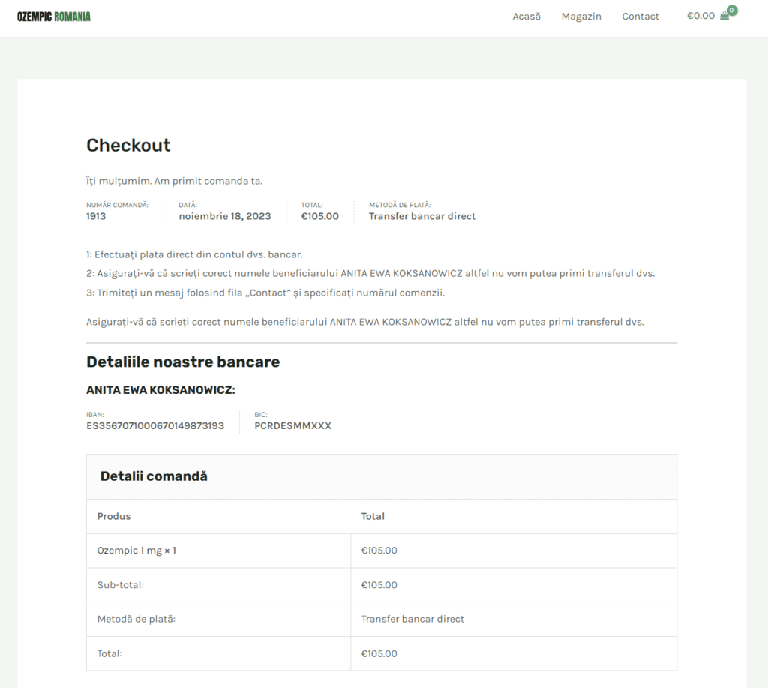Screen dimensions: 768x688
Task: Click the Ozempic Romania logo
Action: (54, 17)
